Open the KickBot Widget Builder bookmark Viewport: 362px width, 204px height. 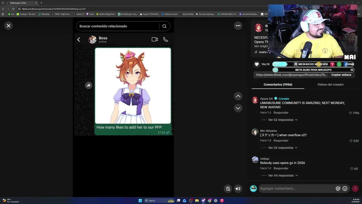(x=106, y=14)
